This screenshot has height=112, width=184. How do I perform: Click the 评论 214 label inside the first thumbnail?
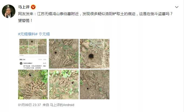(22, 60)
